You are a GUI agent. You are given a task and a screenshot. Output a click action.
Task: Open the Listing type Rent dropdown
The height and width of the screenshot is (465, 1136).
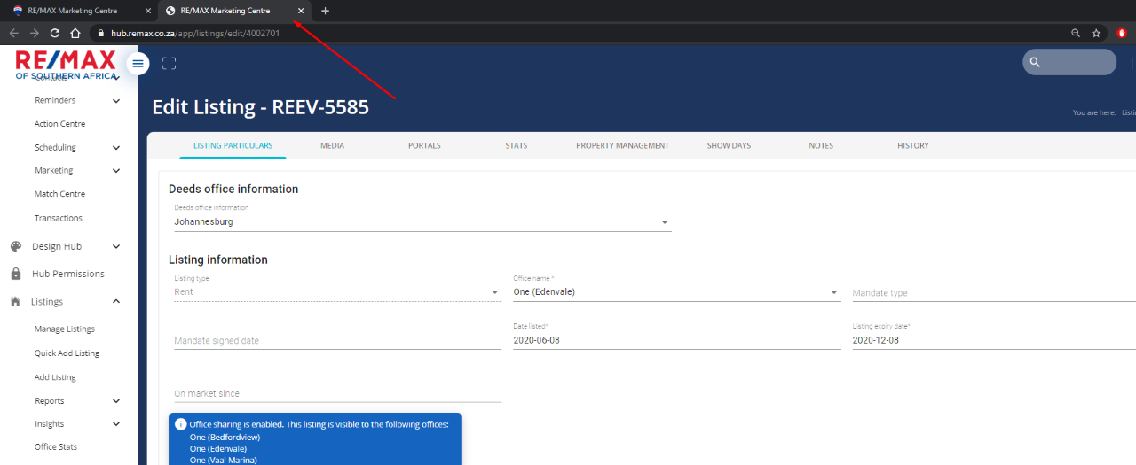tap(337, 291)
